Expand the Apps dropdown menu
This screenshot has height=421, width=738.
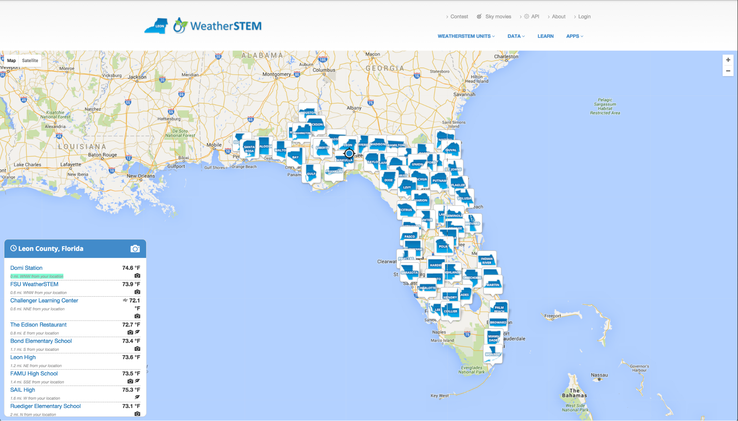tap(574, 36)
